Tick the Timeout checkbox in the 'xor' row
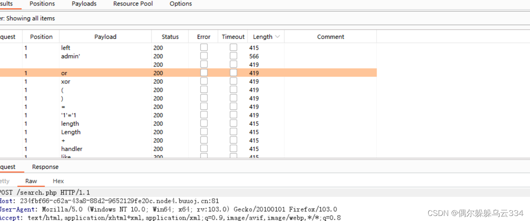Screen dimensions: 530x221 coord(233,81)
